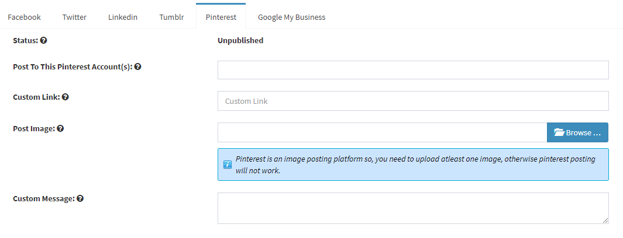Image resolution: width=623 pixels, height=238 pixels.
Task: Click the Browse button to upload image
Action: click(577, 132)
